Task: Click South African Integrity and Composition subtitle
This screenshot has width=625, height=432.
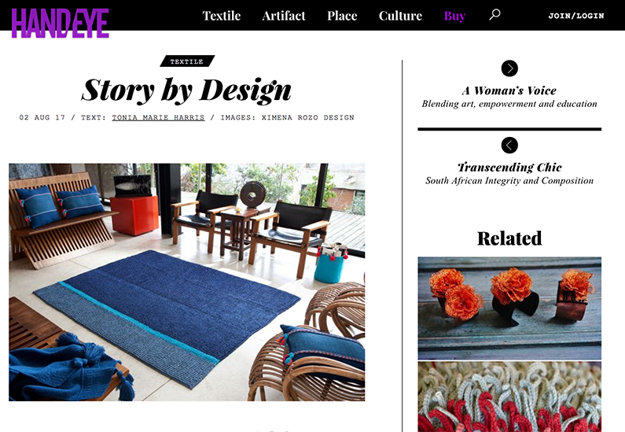Action: [x=509, y=181]
